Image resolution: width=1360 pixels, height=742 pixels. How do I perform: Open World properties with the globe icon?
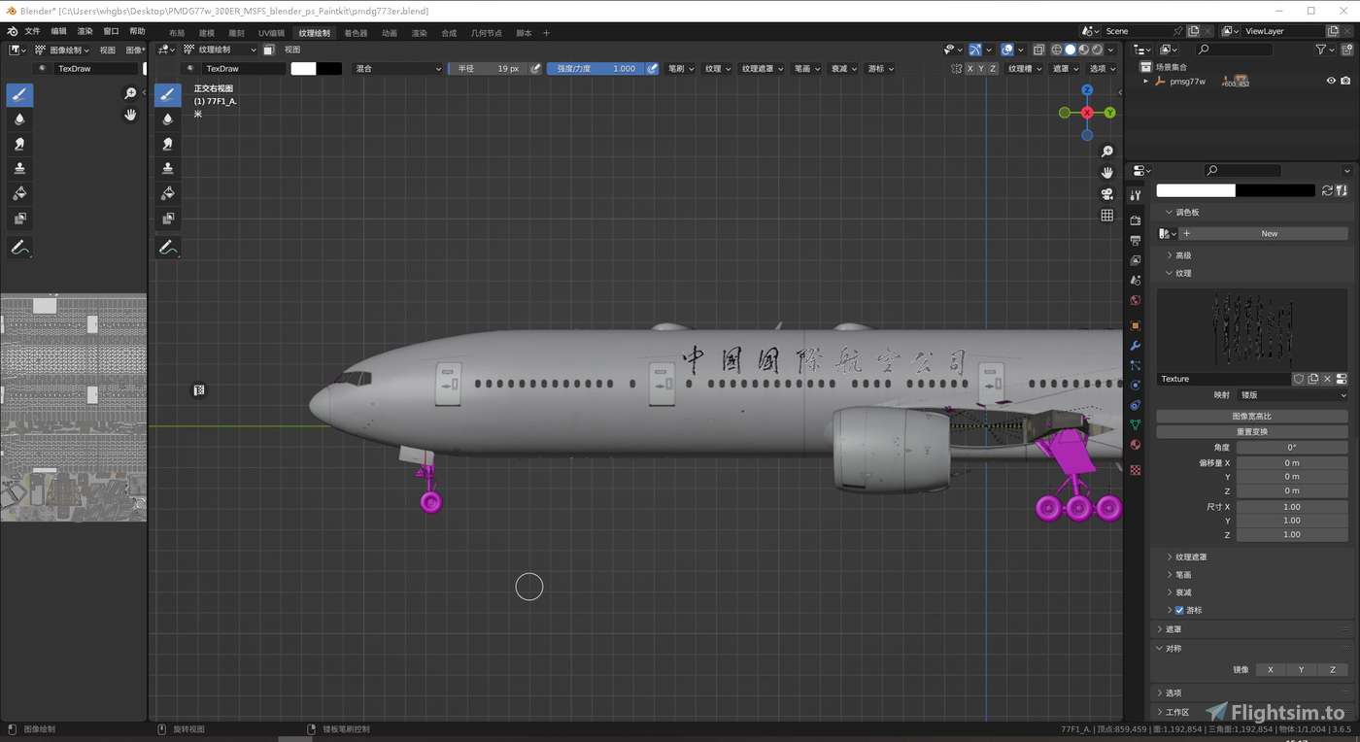(1135, 300)
